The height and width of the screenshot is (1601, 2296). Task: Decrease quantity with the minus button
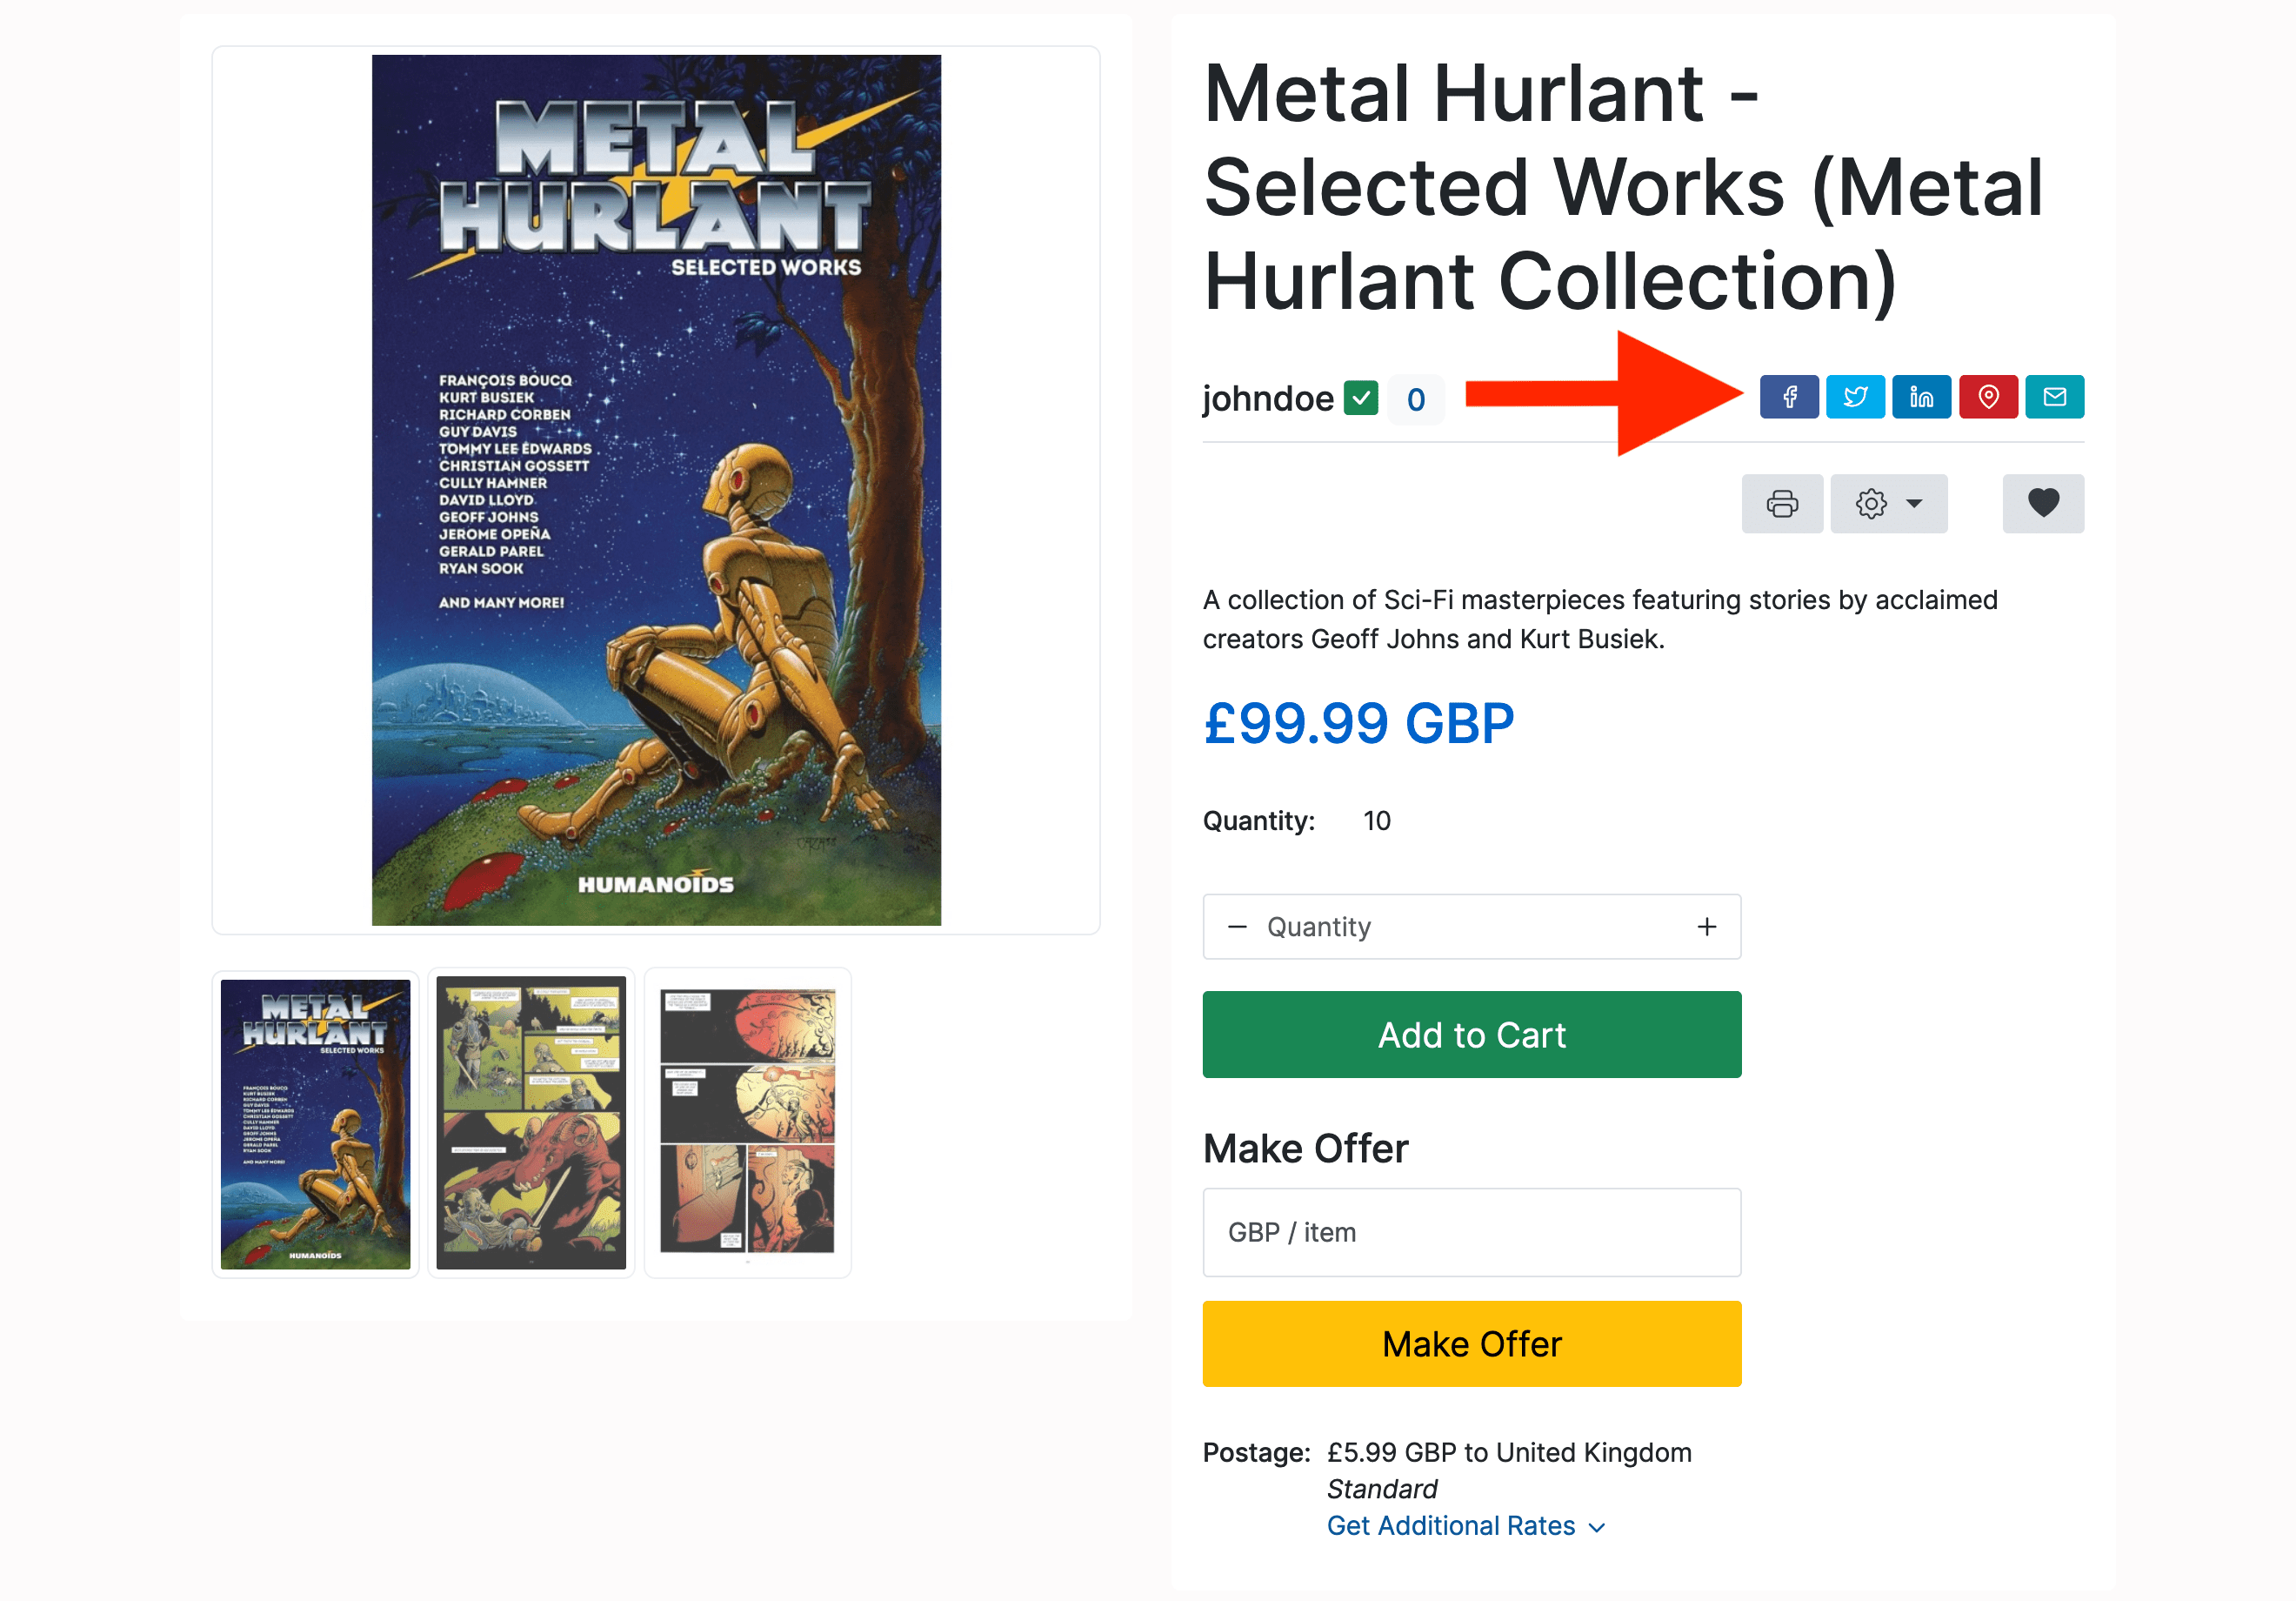point(1237,927)
